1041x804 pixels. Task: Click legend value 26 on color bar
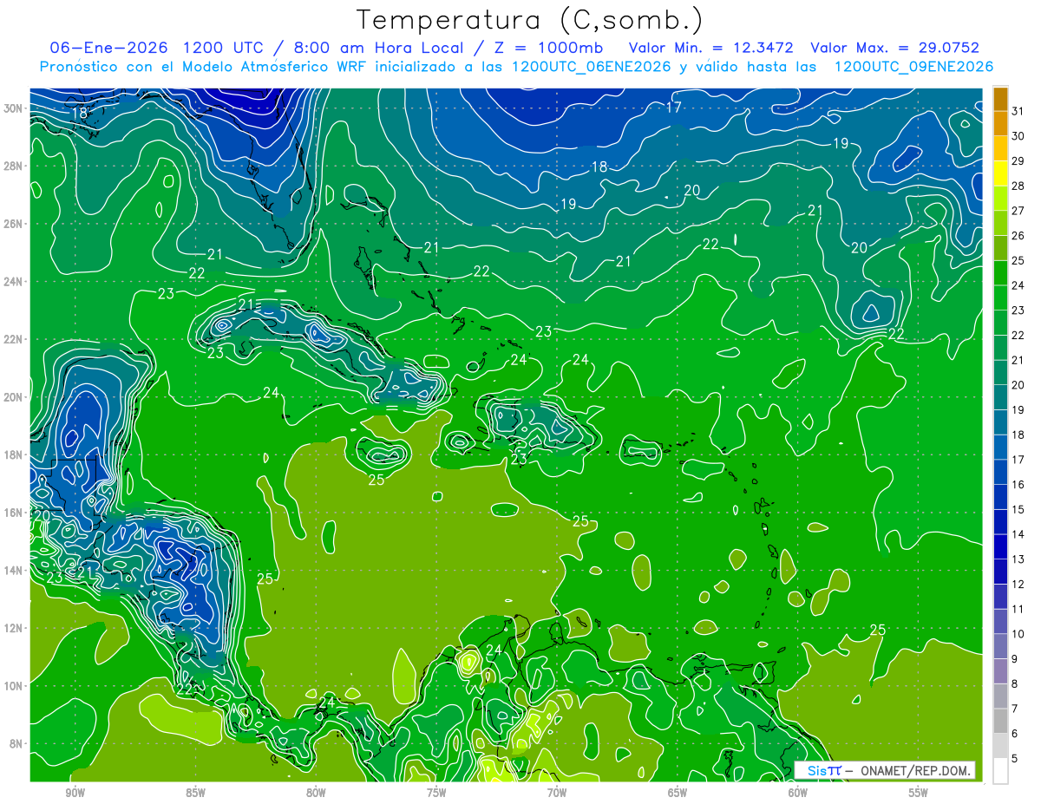pos(1018,235)
